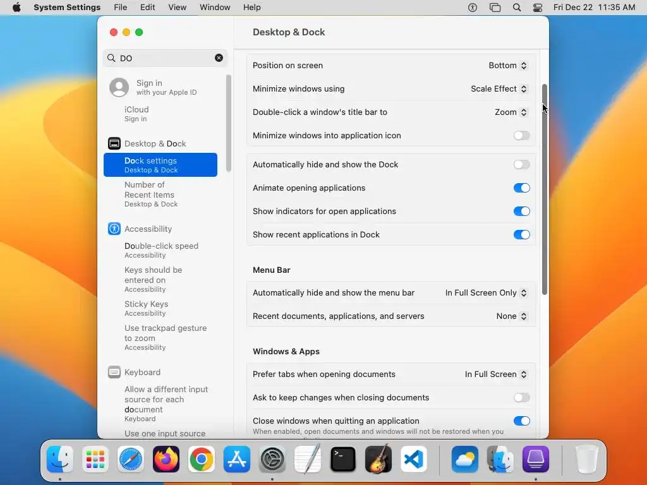
Task: Open GarageBand from the Dock
Action: click(x=378, y=459)
